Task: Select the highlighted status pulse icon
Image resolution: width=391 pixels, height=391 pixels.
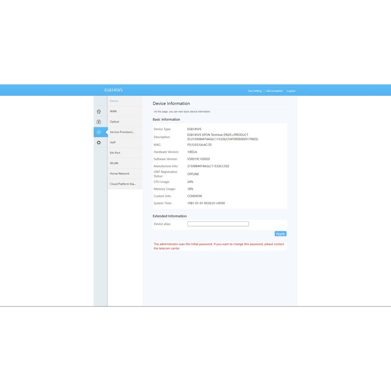Action: coord(99,132)
